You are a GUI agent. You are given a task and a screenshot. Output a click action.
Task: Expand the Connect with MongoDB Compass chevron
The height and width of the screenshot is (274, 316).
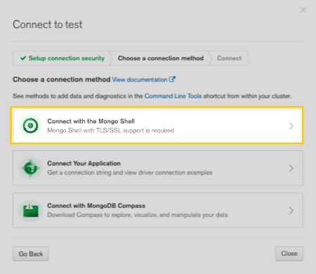pos(291,210)
